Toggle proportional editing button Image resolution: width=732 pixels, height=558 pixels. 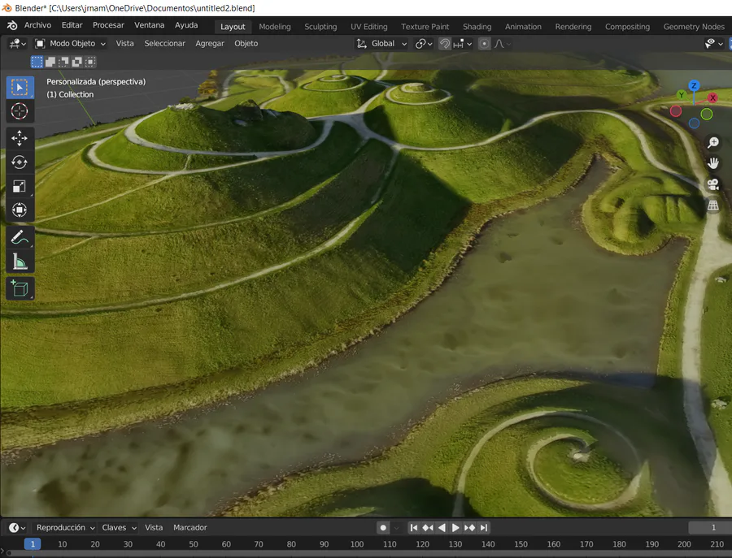pos(484,44)
